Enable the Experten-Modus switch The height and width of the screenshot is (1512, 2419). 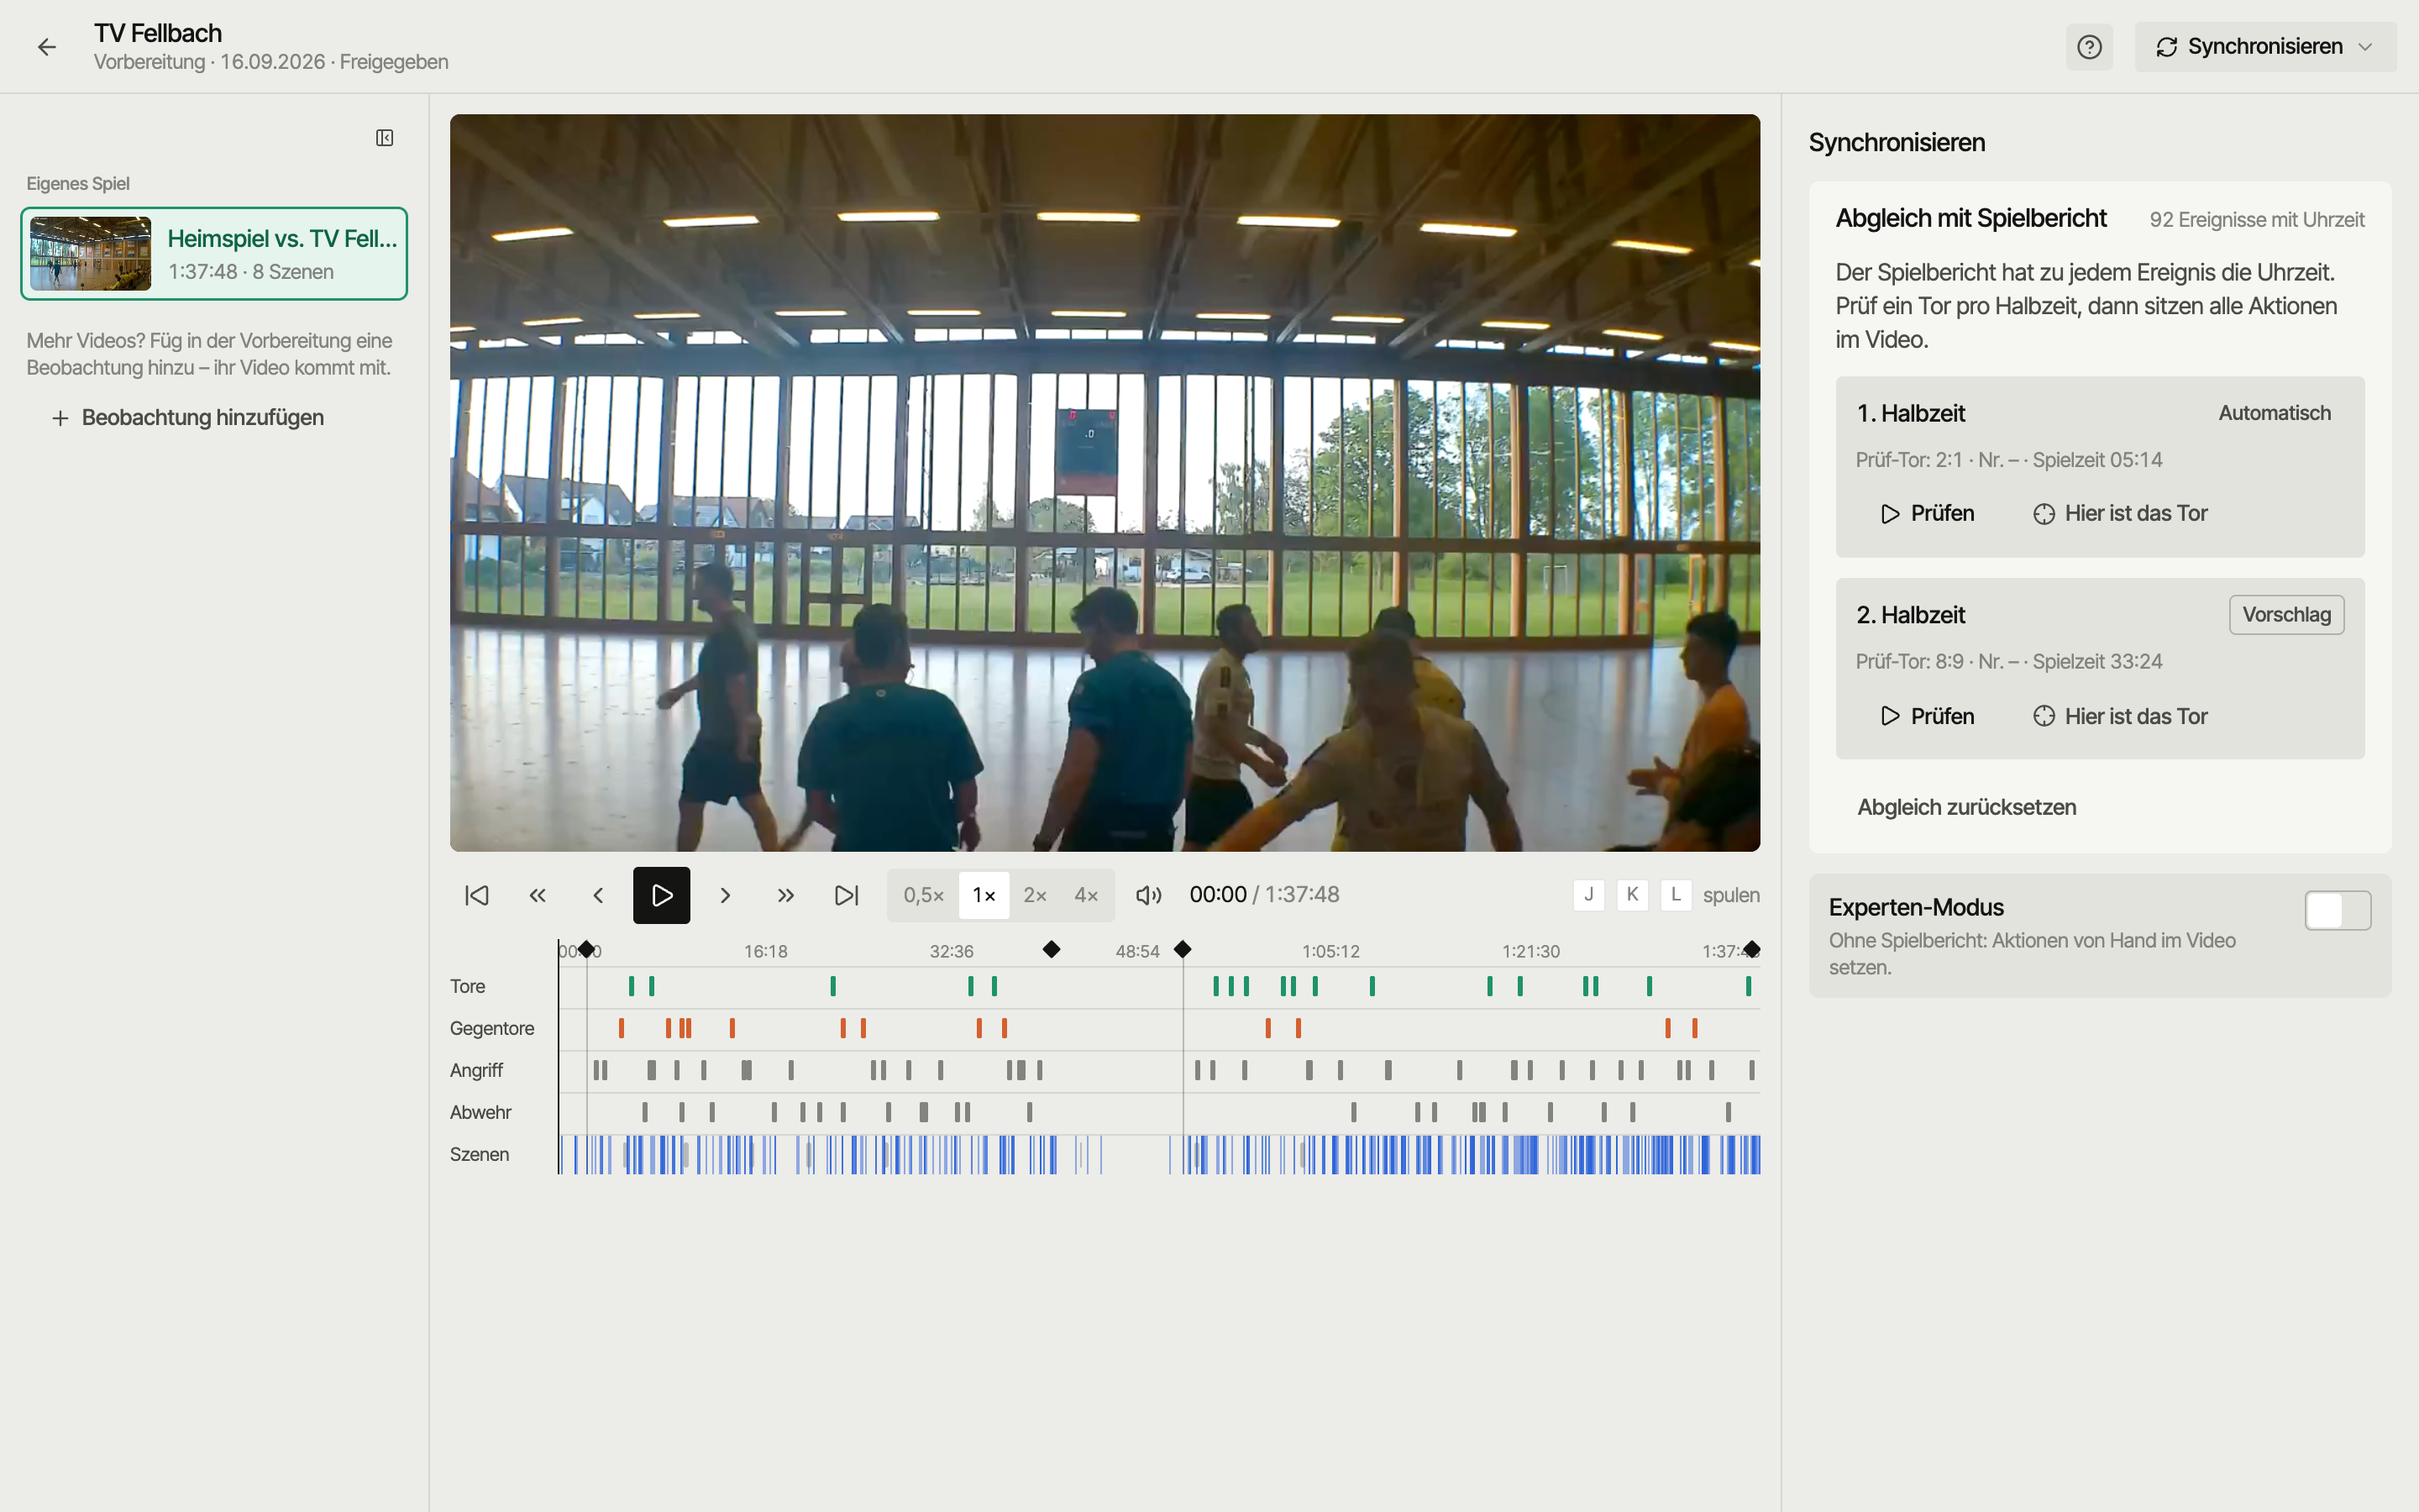2337,910
